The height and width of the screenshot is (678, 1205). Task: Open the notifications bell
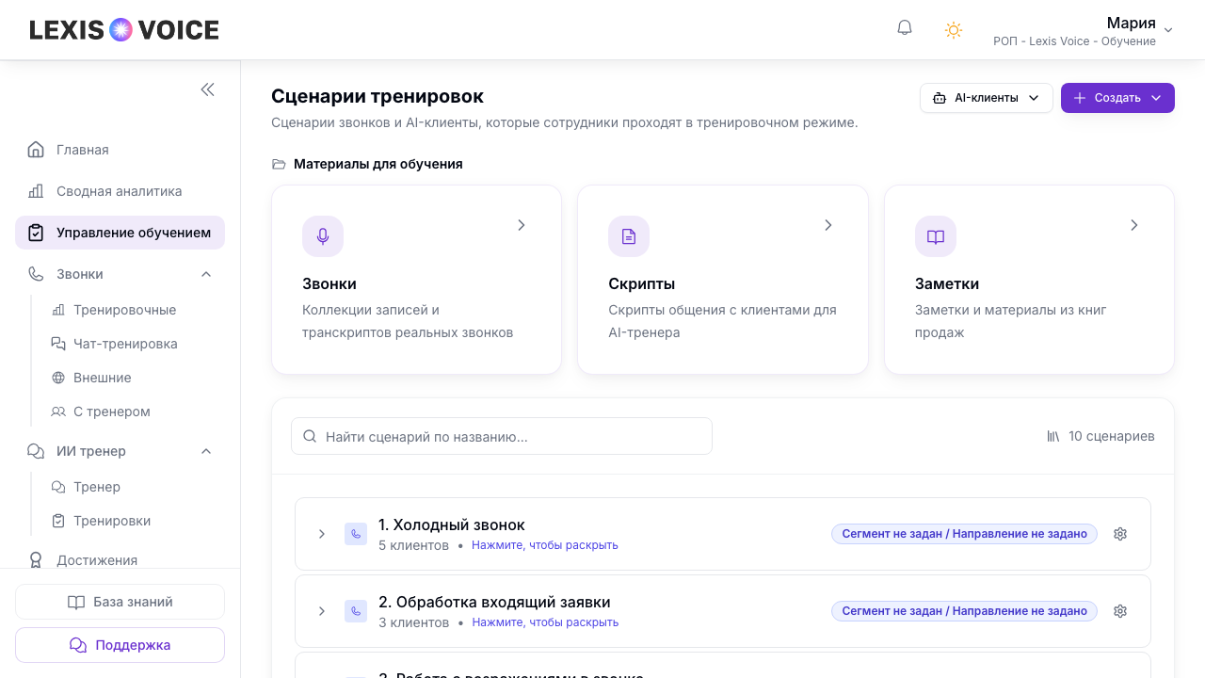905,28
